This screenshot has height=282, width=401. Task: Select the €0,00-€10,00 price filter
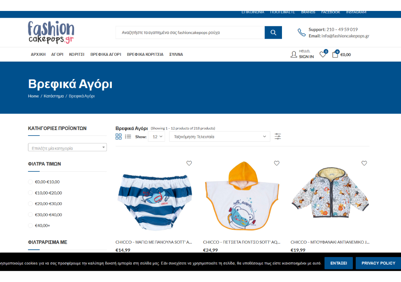(31, 182)
